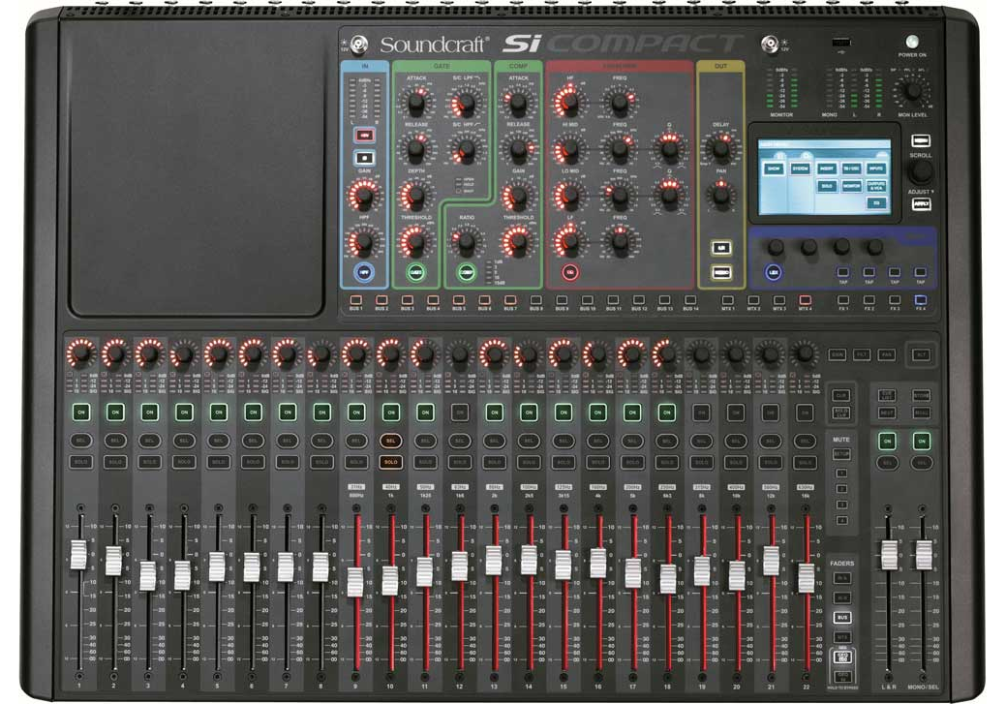The height and width of the screenshot is (704, 1006).
Task: Tap SYSTEM on the touchscreen main menu
Action: click(x=800, y=168)
